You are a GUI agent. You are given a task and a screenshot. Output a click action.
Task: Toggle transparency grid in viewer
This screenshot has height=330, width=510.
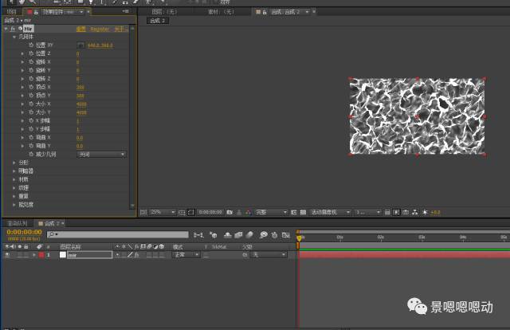[x=303, y=212]
